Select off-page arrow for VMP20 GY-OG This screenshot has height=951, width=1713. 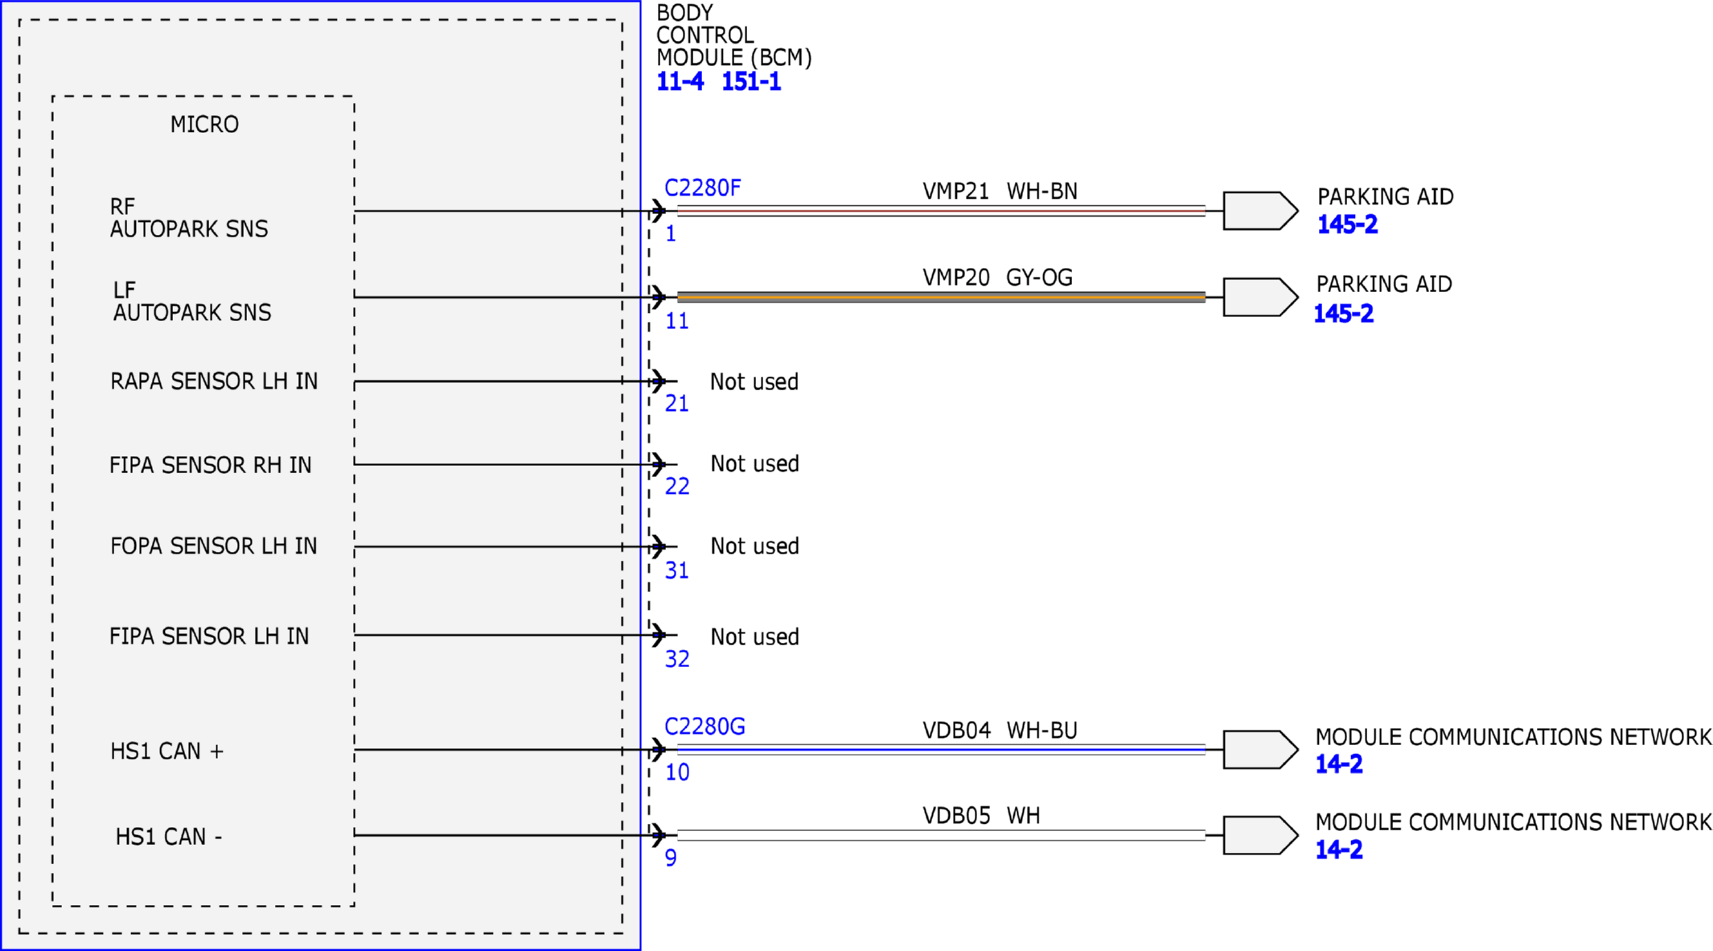tap(1260, 297)
